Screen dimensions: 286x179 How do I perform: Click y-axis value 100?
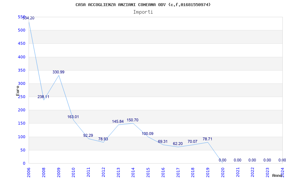[x=21, y=137]
